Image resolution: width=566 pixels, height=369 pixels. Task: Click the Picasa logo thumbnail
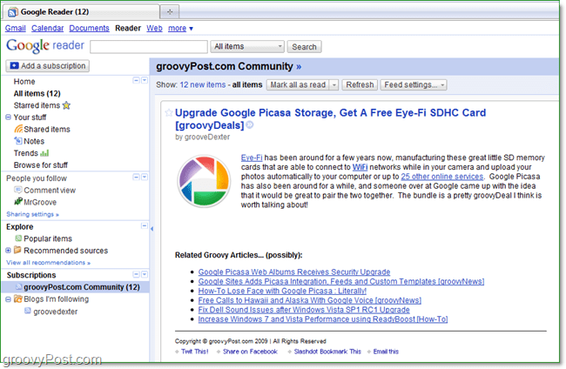pyautogui.click(x=204, y=181)
